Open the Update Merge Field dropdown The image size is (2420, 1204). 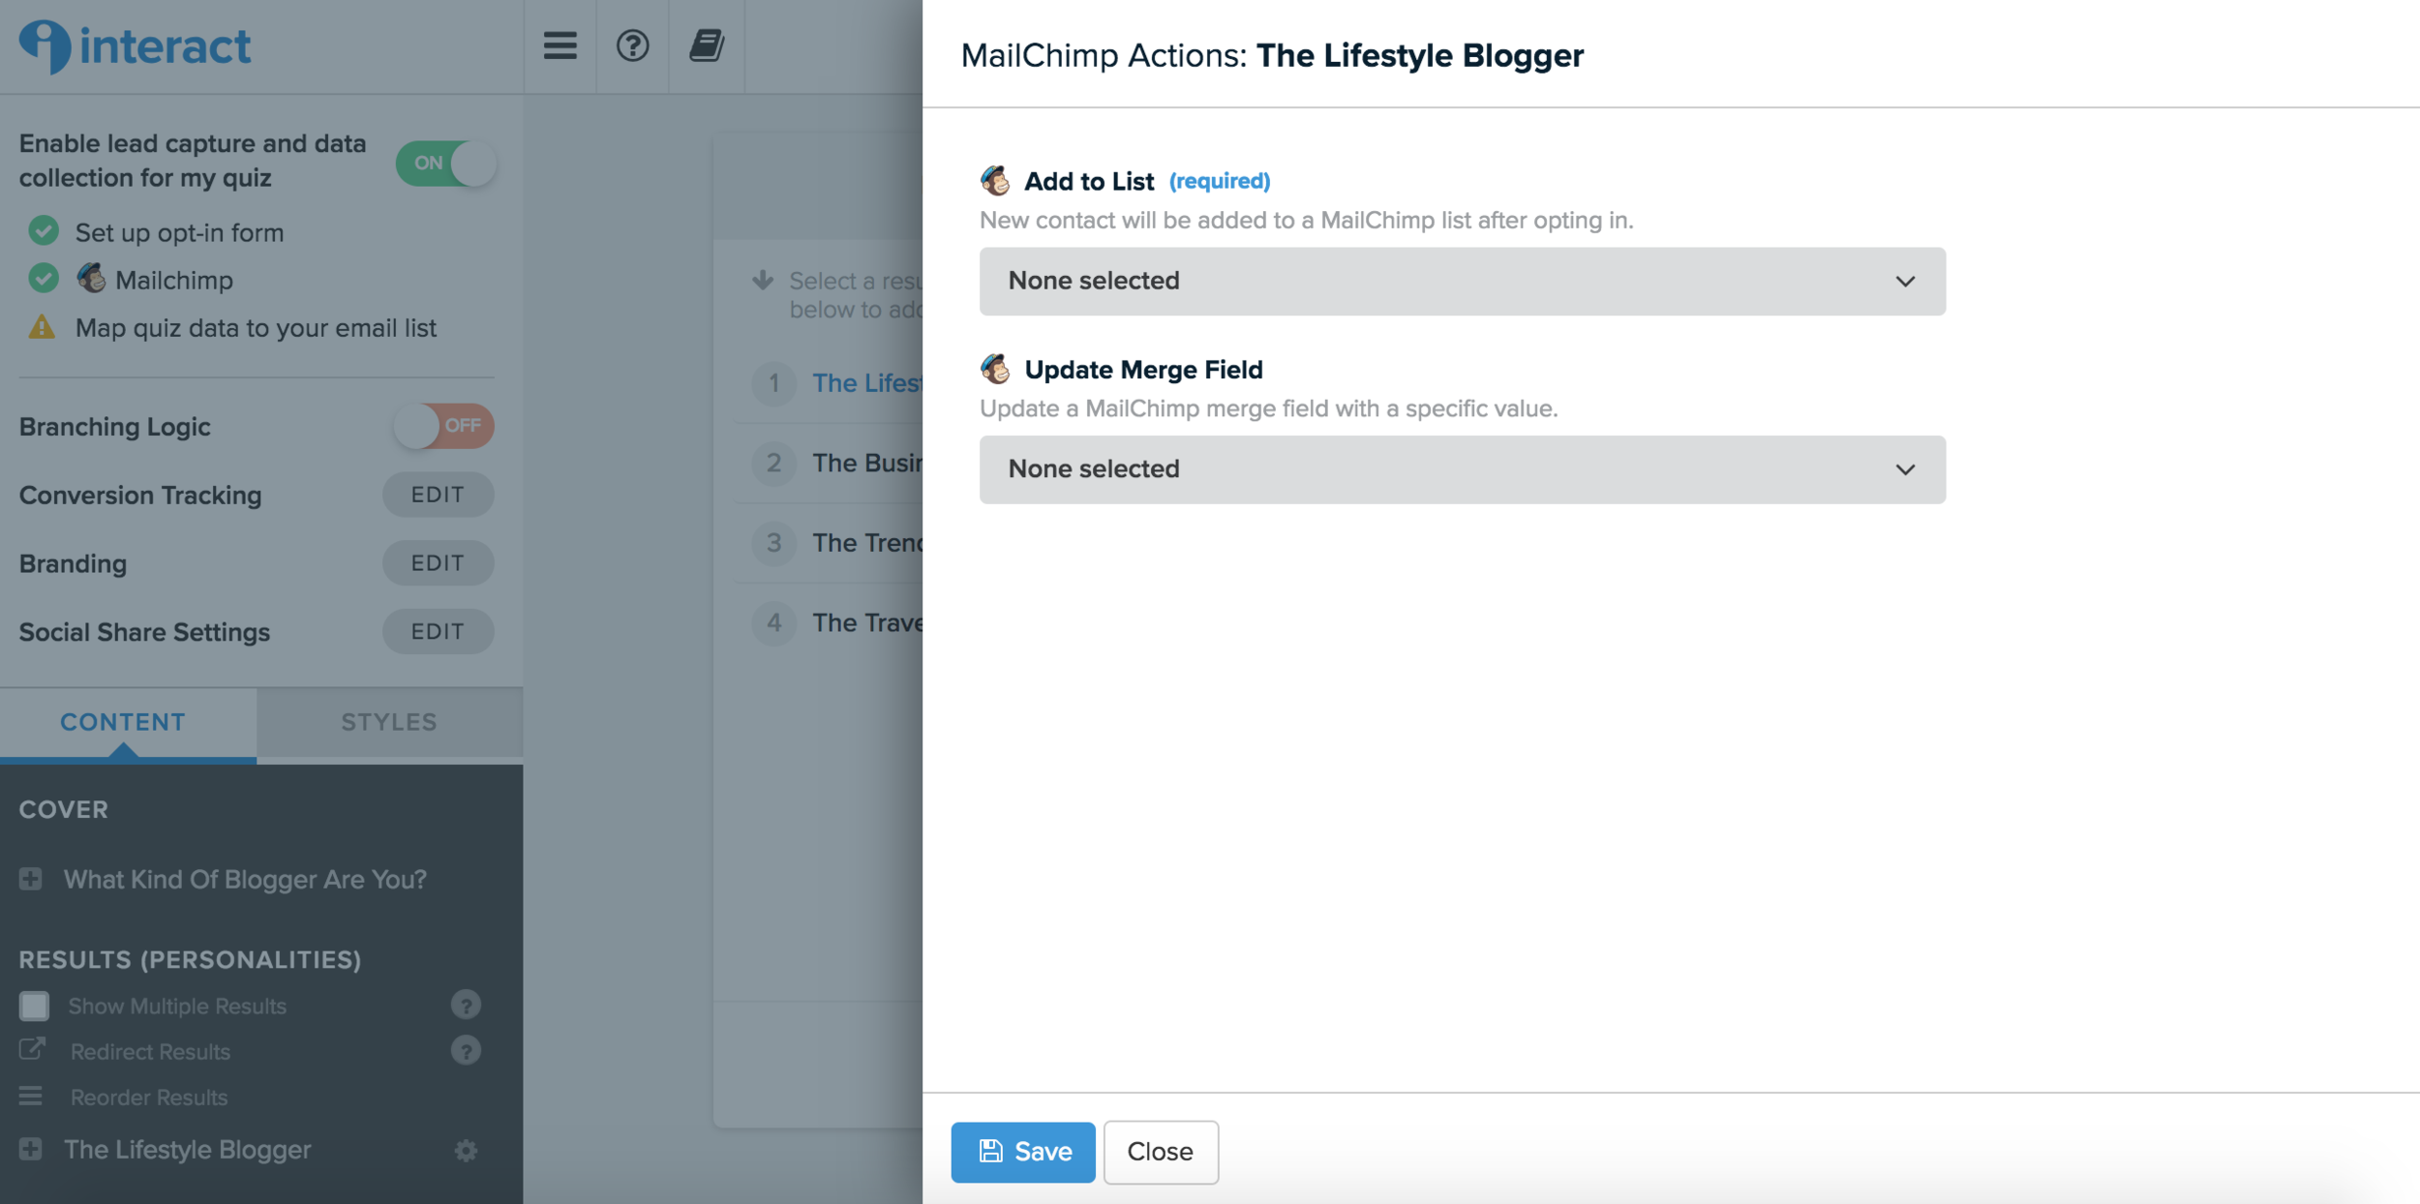click(x=1462, y=469)
